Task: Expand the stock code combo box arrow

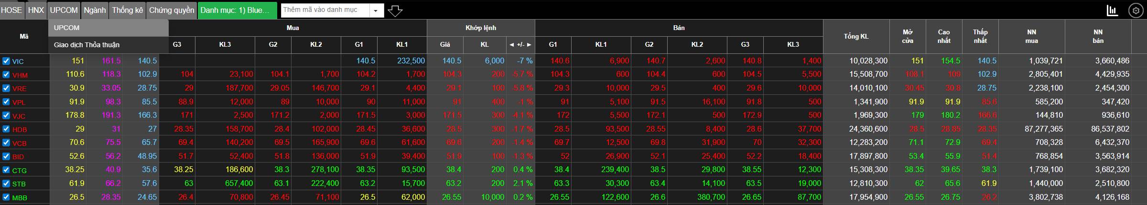Action: coord(376,10)
